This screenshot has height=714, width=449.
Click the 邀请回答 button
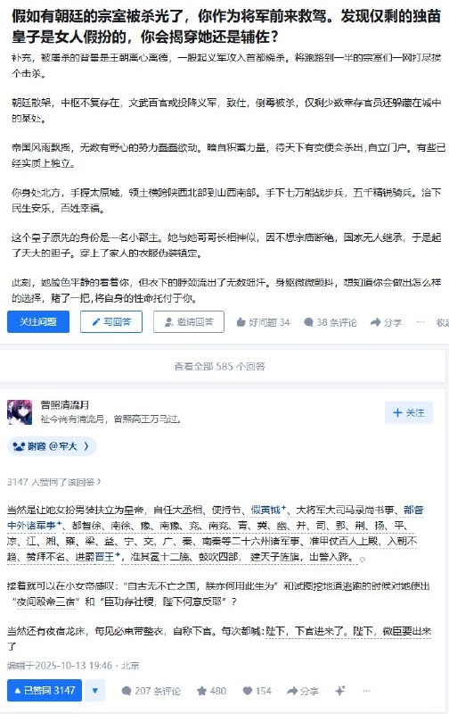tap(189, 322)
